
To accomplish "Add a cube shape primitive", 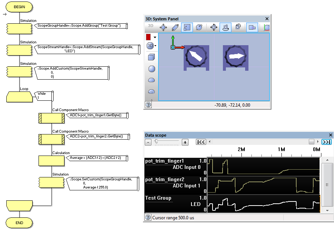I will click(151, 57).
